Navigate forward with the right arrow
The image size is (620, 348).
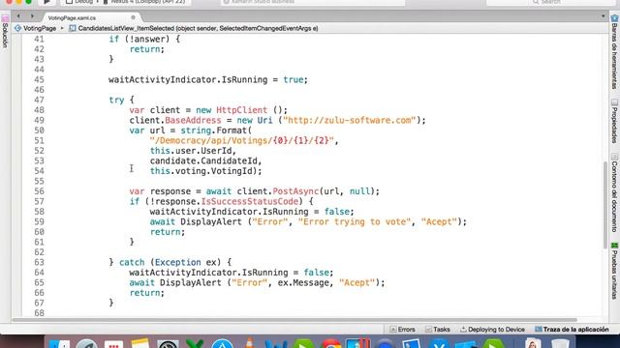(x=32, y=16)
